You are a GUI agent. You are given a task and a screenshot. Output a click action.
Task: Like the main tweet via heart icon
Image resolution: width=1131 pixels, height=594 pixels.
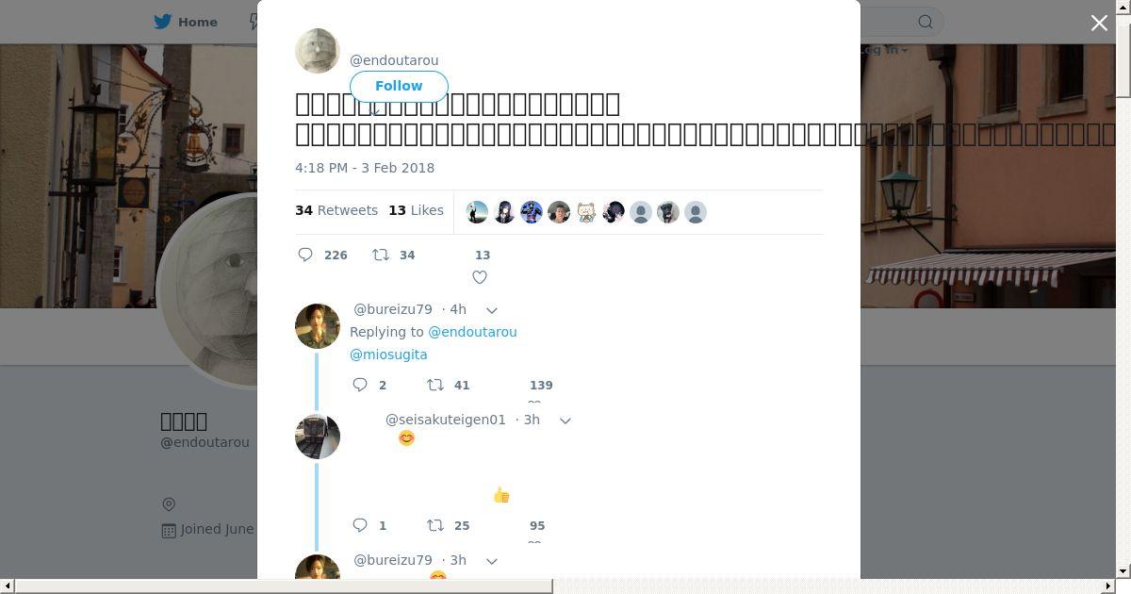[480, 277]
